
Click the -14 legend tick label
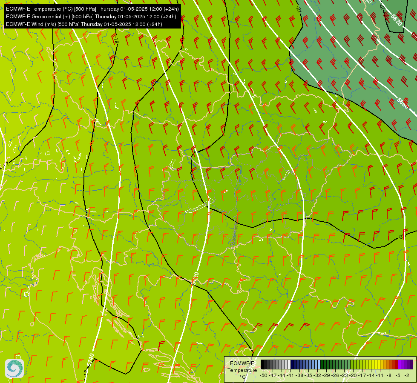371,376
